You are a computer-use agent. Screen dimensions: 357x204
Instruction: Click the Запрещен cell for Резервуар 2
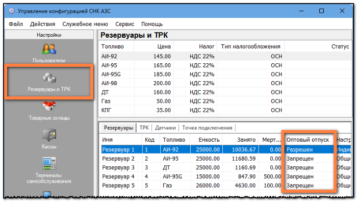(x=300, y=159)
